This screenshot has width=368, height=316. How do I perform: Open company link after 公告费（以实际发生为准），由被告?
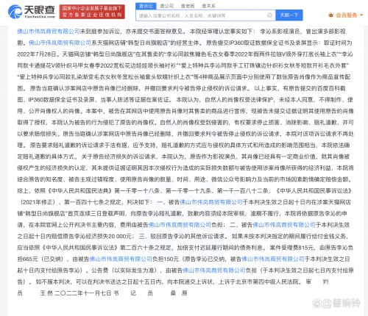[x=214, y=270]
